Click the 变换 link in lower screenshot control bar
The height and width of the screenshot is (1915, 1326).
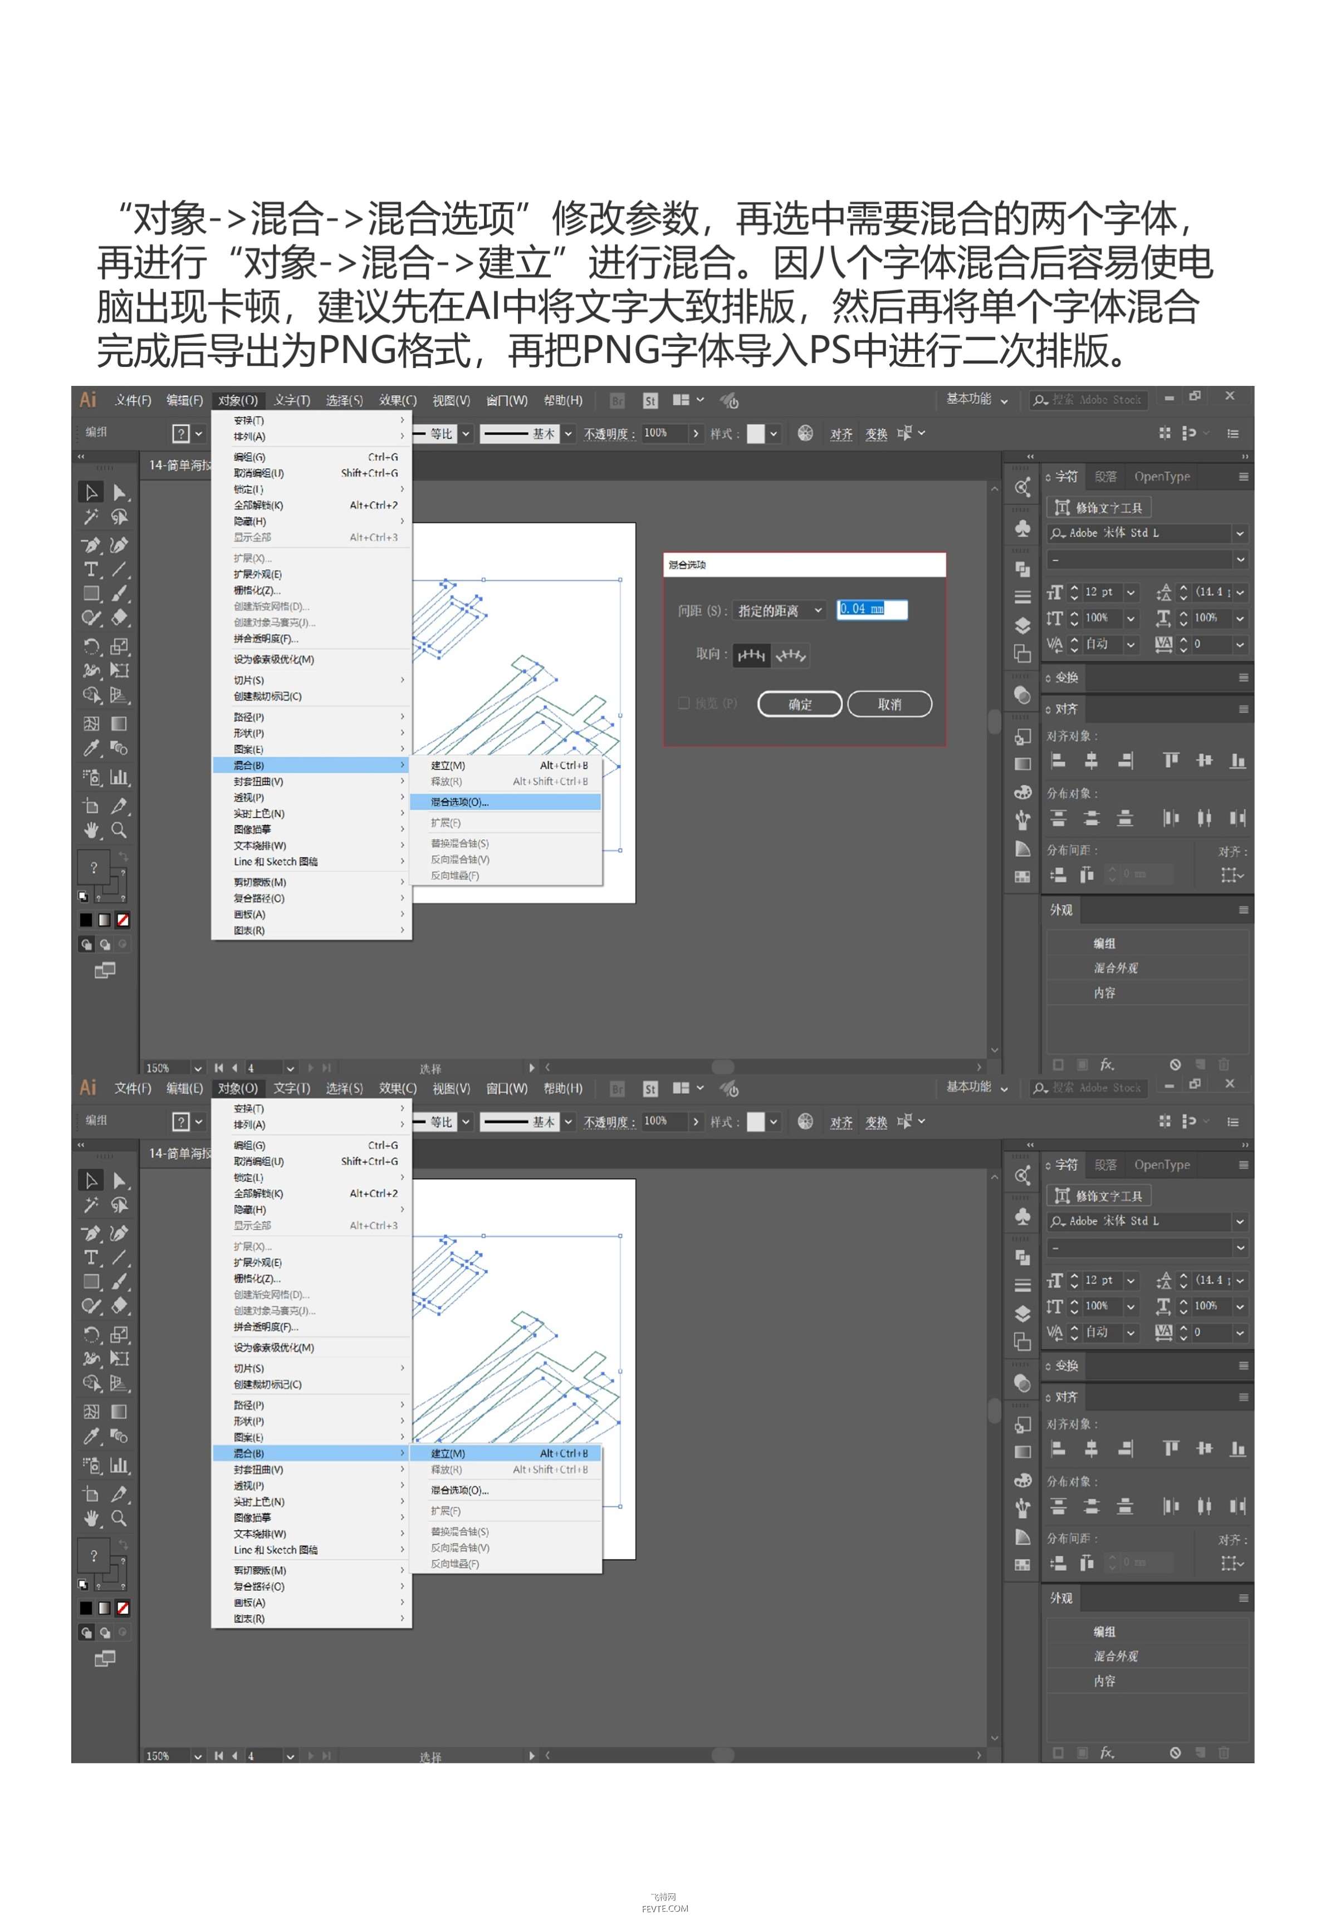pos(875,1121)
